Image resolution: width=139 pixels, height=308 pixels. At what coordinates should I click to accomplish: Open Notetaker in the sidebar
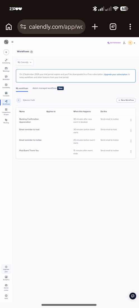tap(6, 78)
